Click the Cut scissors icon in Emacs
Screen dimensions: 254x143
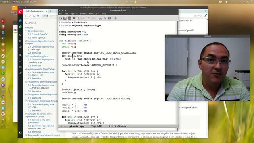click(x=100, y=18)
